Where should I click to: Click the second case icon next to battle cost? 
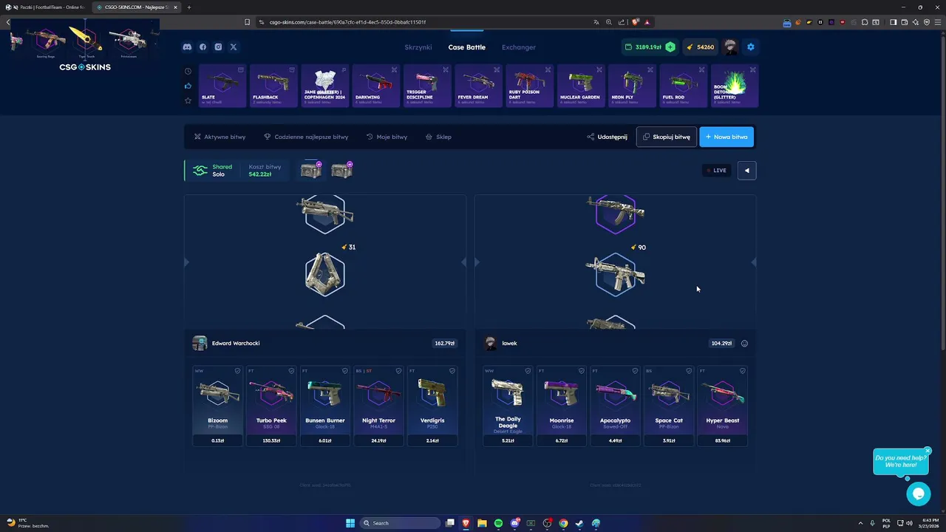[341, 171]
